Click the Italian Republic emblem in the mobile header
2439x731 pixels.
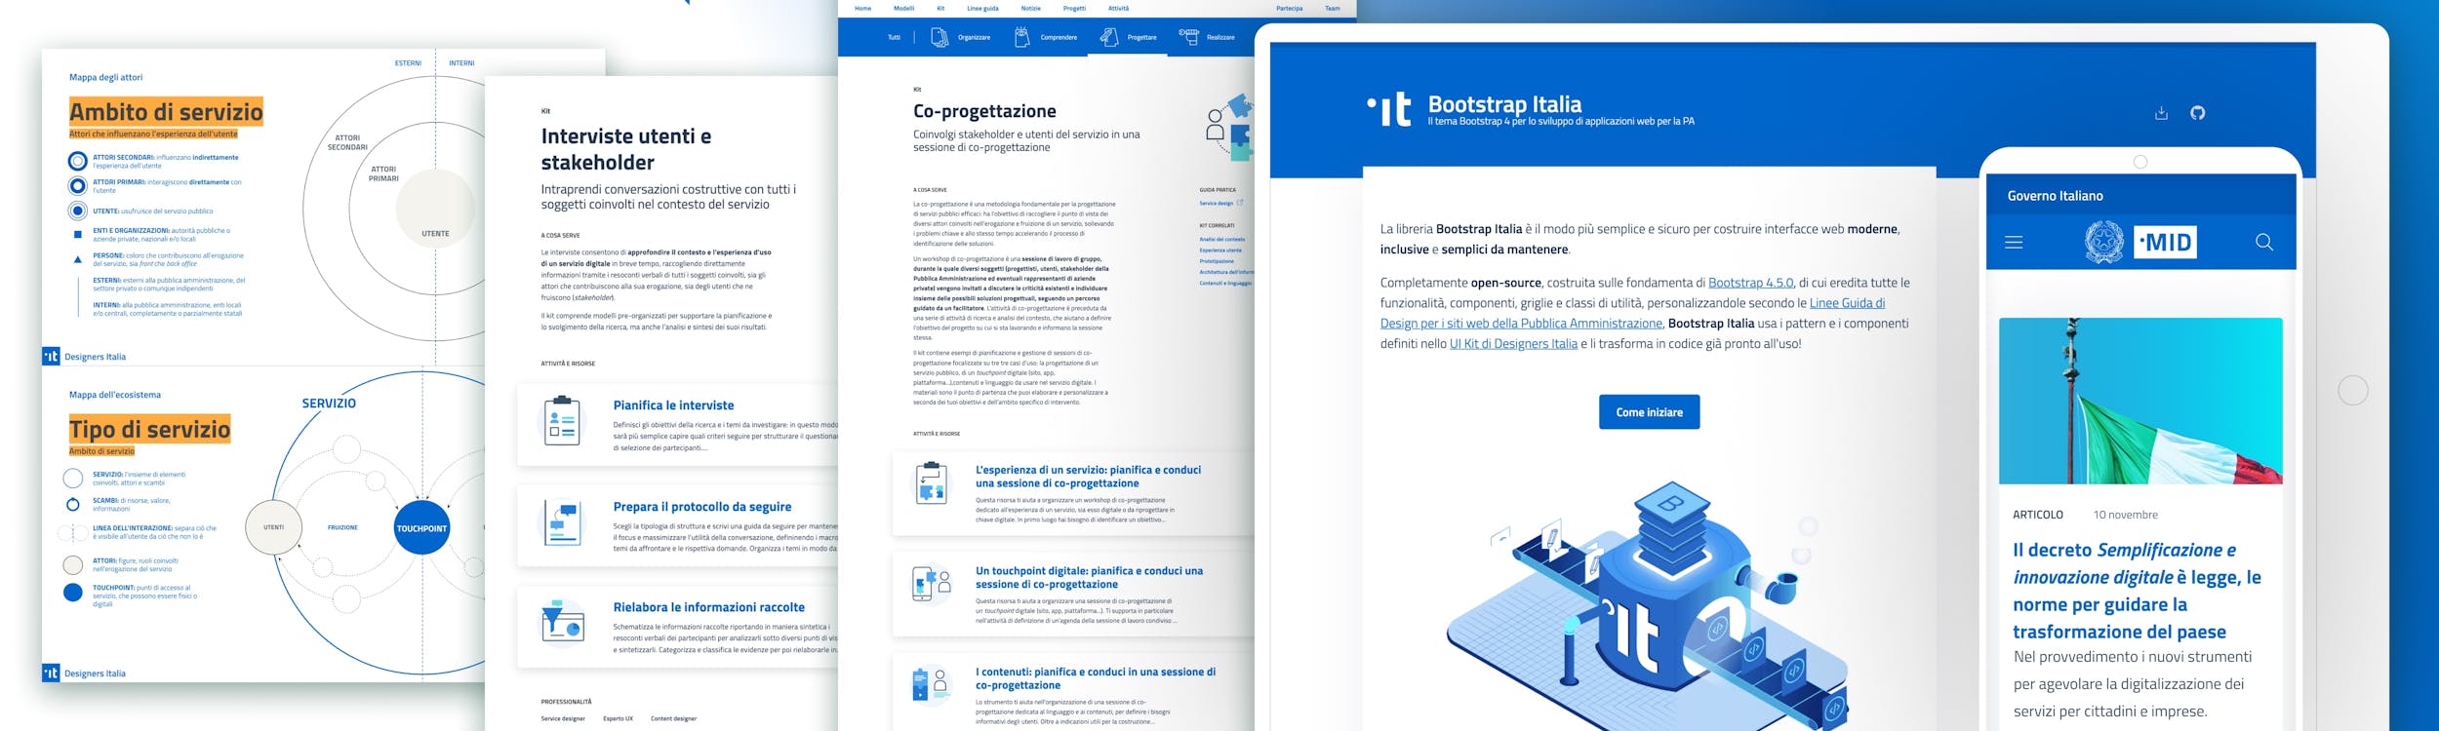(2103, 242)
